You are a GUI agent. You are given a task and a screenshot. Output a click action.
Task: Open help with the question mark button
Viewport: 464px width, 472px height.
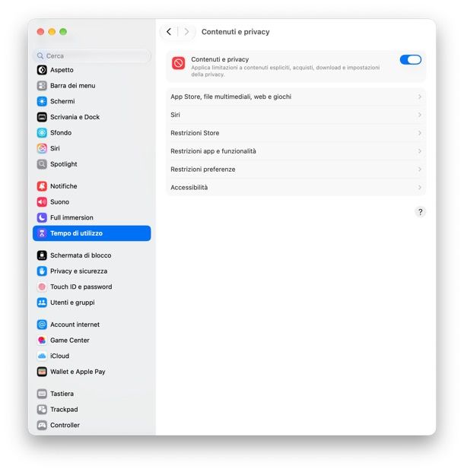point(421,212)
